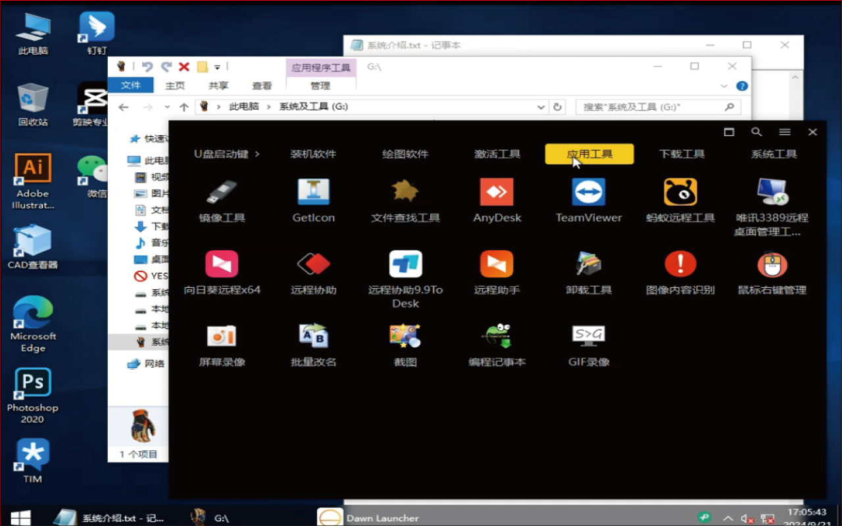
Task: Expand the Explorer address bar dropdown
Action: tap(541, 107)
